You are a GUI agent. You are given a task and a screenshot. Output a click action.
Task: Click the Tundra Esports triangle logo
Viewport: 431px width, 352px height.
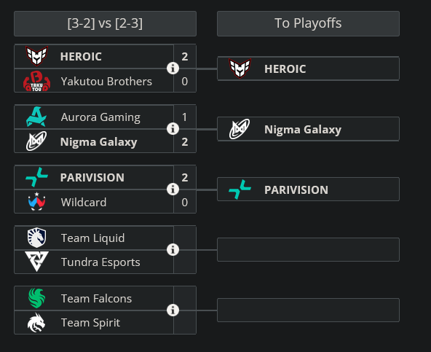point(36,261)
